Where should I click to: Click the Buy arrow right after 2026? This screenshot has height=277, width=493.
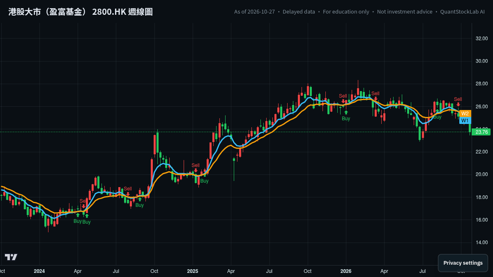[x=346, y=112]
